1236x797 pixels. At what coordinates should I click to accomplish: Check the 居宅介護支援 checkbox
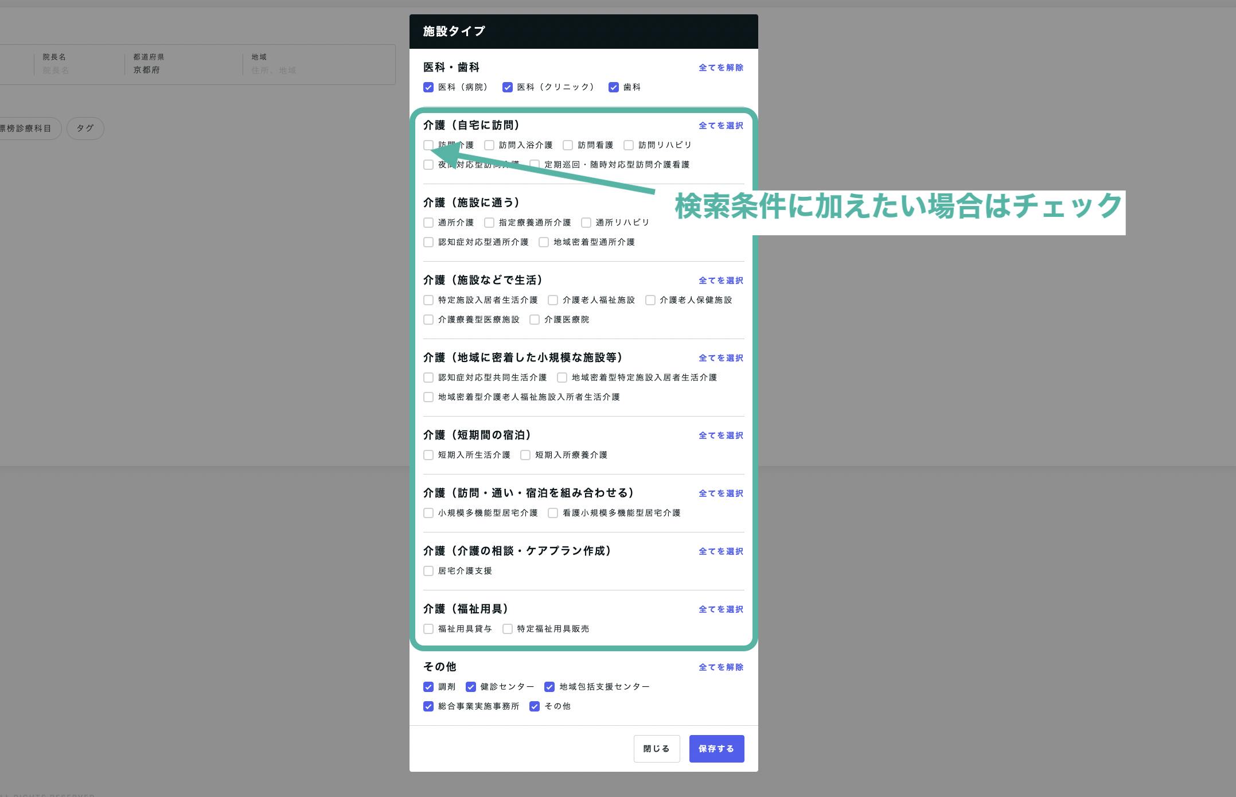(x=428, y=571)
